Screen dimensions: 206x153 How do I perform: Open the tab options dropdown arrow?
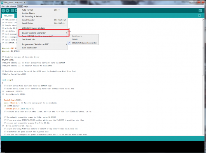(199, 16)
